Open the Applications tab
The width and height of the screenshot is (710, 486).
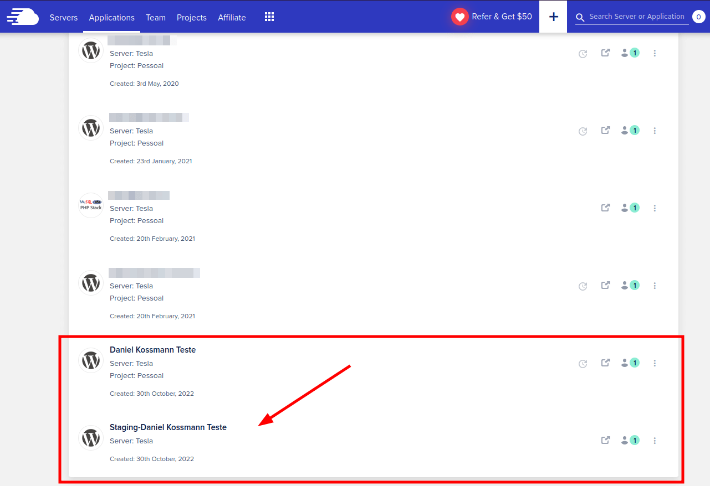112,17
